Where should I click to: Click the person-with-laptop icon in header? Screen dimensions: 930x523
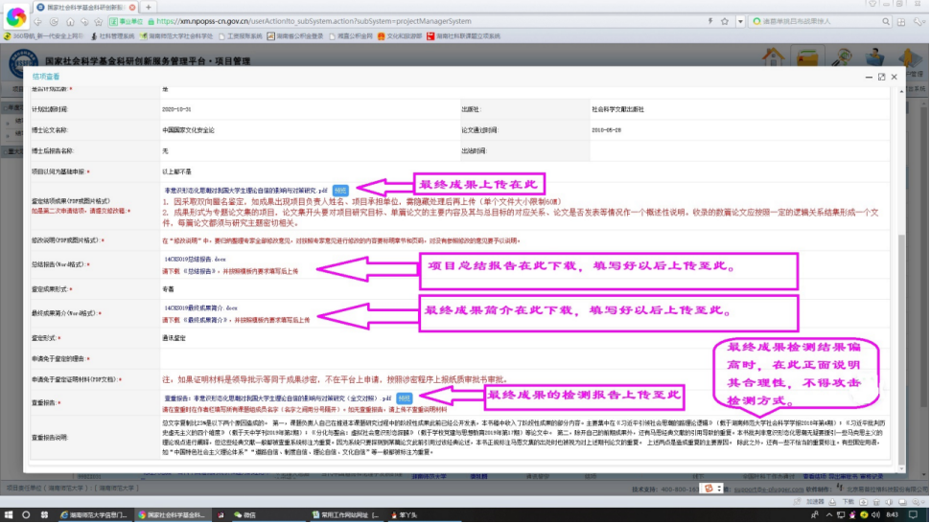(874, 57)
